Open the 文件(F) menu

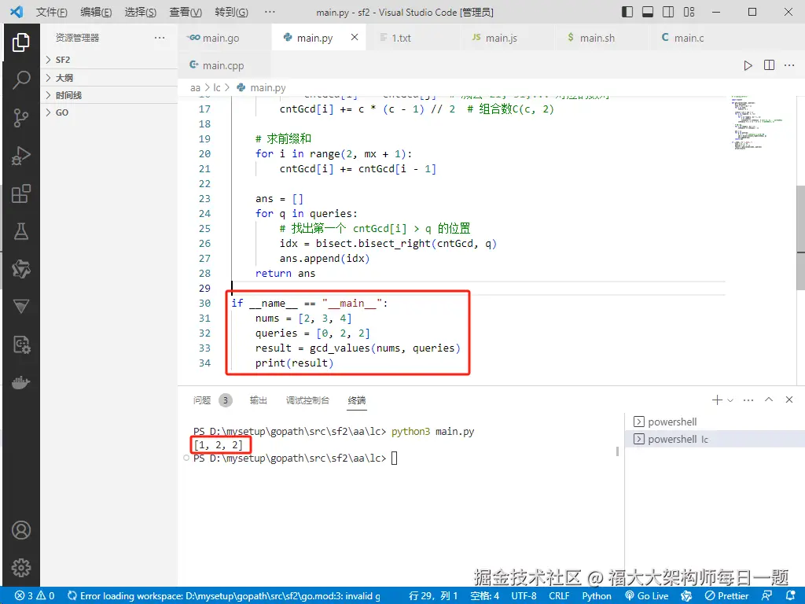tap(51, 12)
